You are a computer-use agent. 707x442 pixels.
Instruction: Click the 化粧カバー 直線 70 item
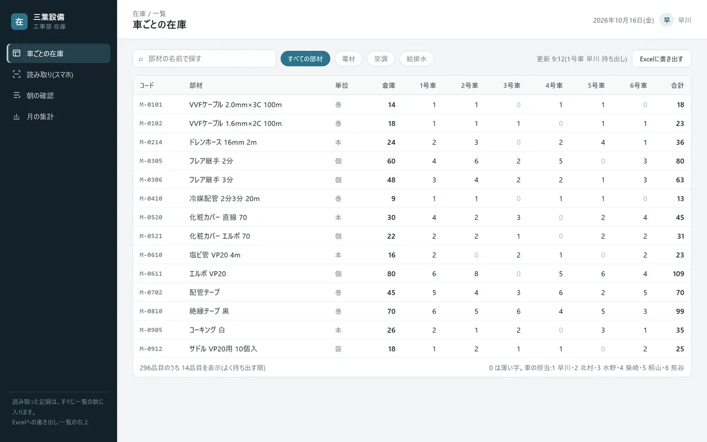coord(218,217)
